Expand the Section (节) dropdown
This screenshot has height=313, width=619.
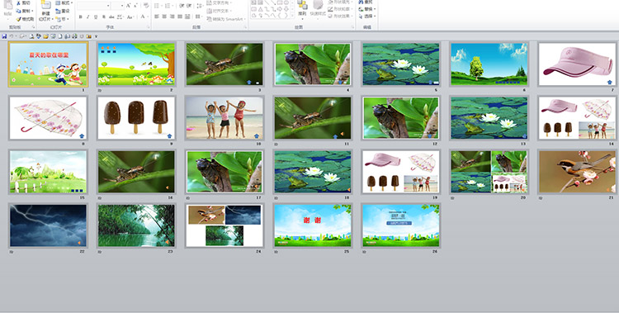pyautogui.click(x=63, y=19)
